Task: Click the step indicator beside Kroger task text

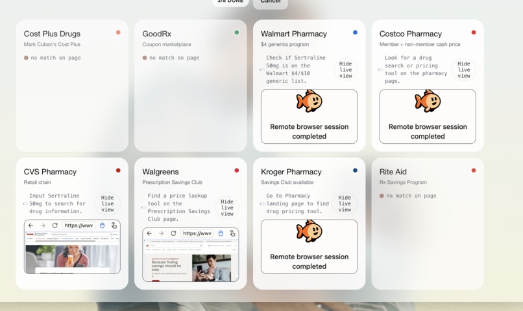Action: (262, 203)
